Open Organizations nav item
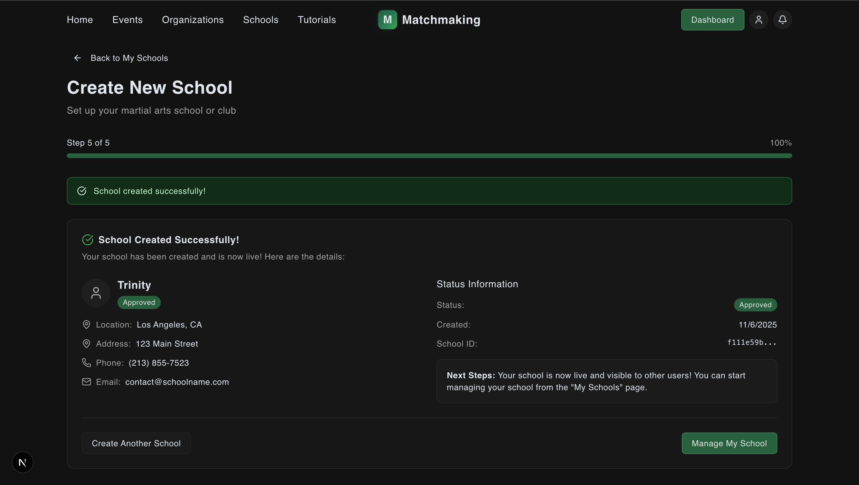 [193, 20]
